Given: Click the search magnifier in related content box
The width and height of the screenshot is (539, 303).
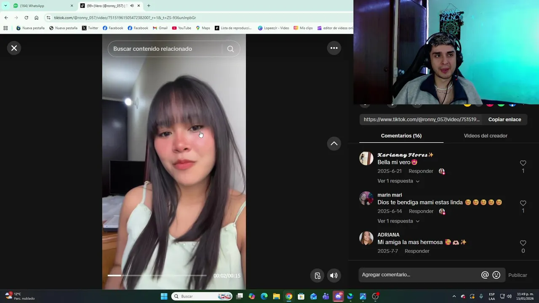Looking at the screenshot, I should click(x=230, y=49).
